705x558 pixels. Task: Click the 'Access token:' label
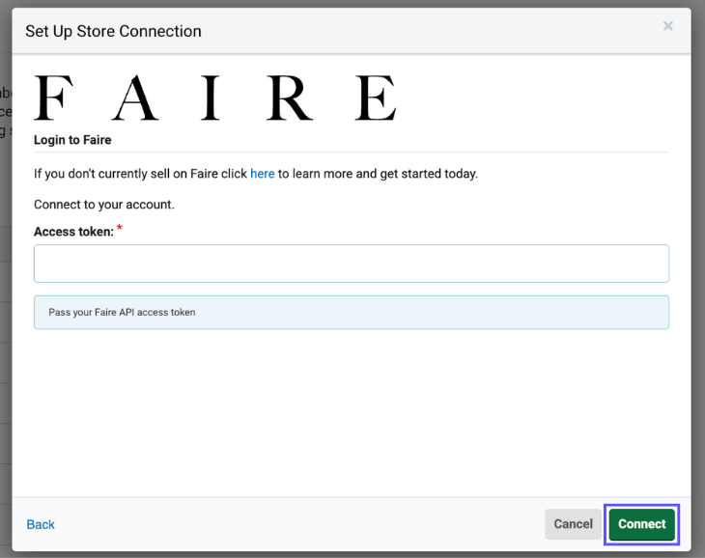pos(73,232)
